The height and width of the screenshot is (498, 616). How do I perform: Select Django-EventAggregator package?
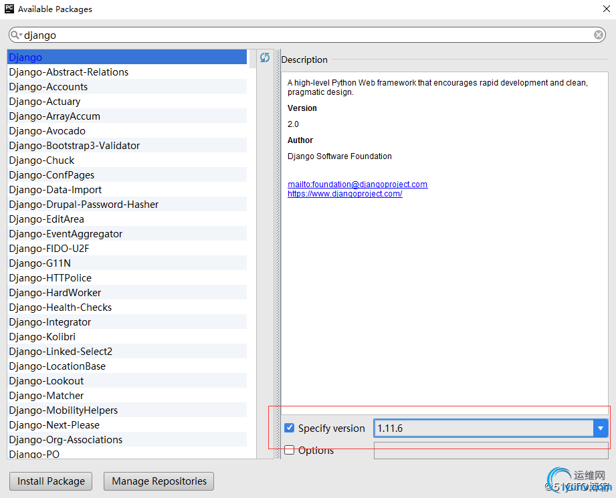127,234
